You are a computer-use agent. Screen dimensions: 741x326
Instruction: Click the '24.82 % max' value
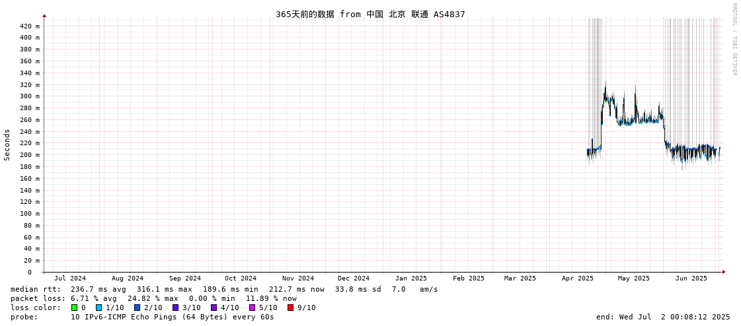153,299
